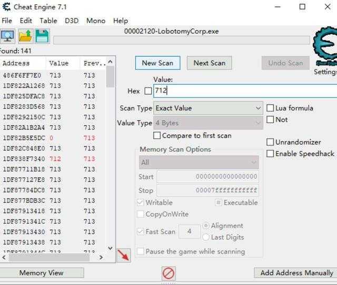Toggle the Hex checkbox
The height and width of the screenshot is (285, 337).
[148, 91]
